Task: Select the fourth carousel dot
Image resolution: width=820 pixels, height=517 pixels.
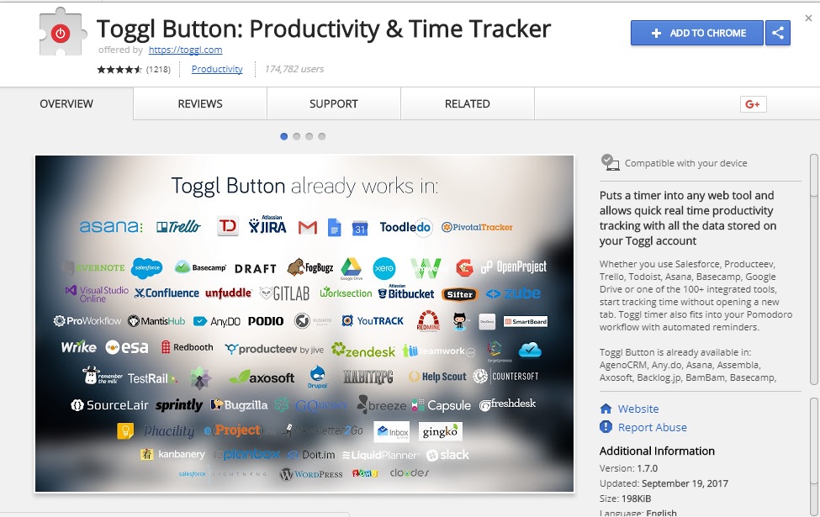Action: (321, 136)
